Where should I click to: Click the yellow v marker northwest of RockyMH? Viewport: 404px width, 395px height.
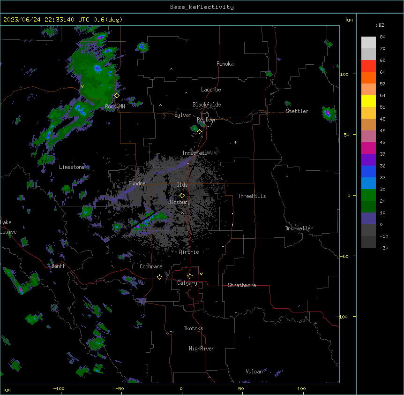pos(82,86)
